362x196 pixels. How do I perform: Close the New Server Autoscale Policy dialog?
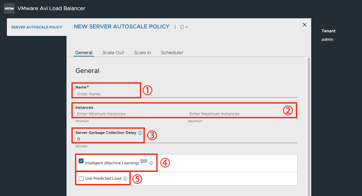(x=305, y=25)
